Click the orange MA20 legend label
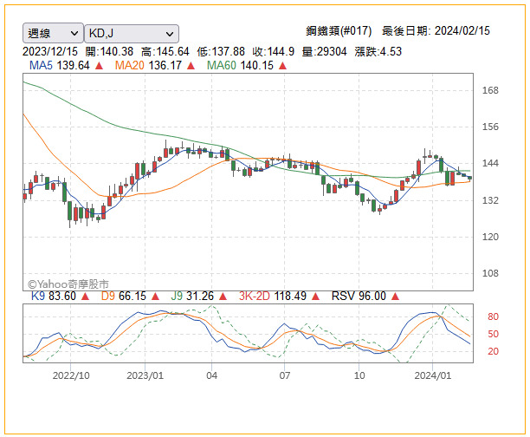The height and width of the screenshot is (437, 530). coord(129,65)
